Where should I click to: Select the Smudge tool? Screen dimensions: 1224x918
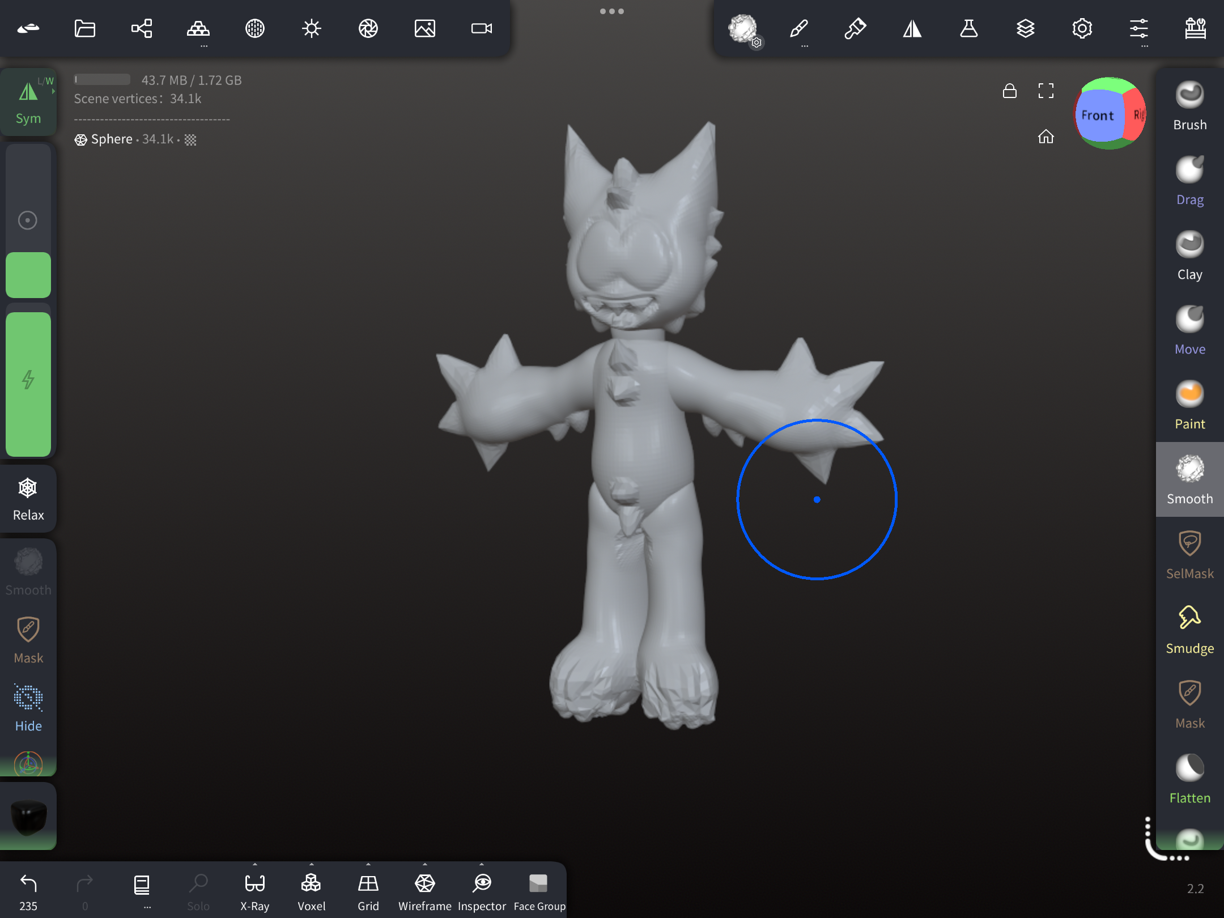pyautogui.click(x=1190, y=629)
